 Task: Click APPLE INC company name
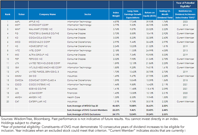[34, 22]
